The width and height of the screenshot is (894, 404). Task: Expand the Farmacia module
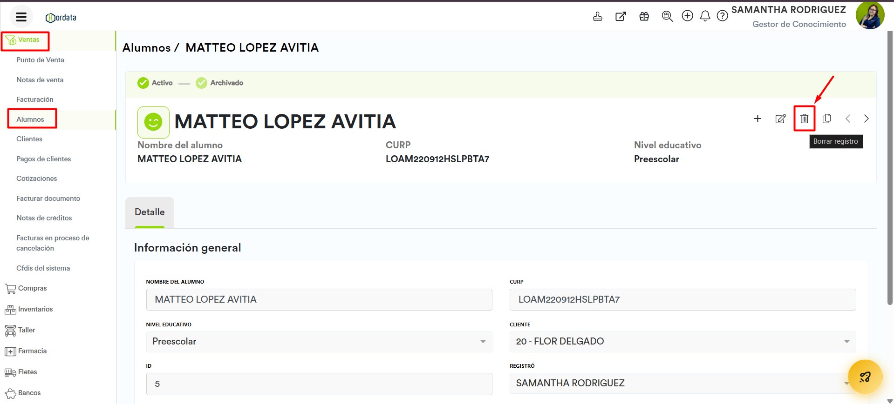(26, 351)
